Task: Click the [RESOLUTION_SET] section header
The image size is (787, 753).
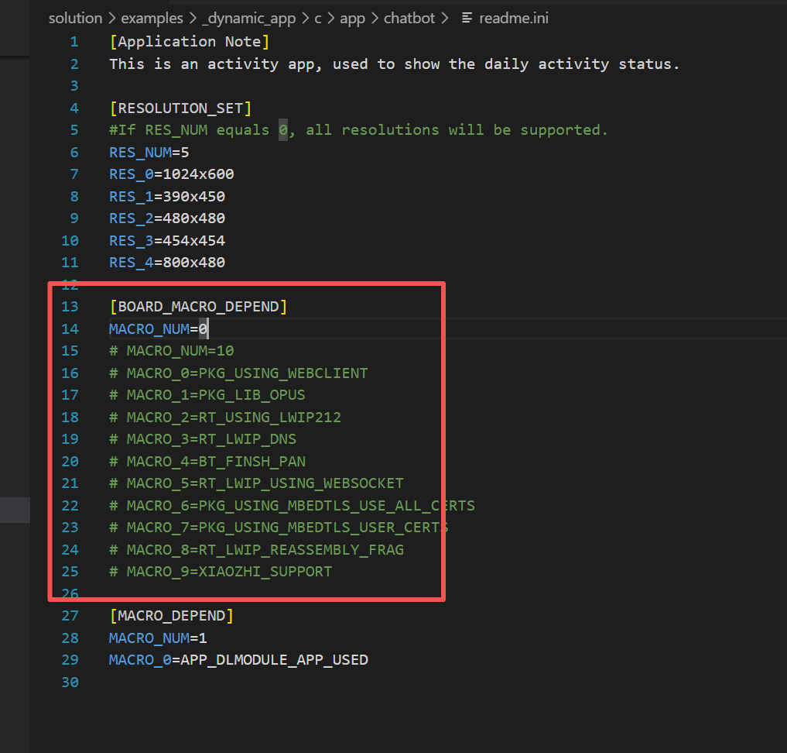Action: coord(180,108)
